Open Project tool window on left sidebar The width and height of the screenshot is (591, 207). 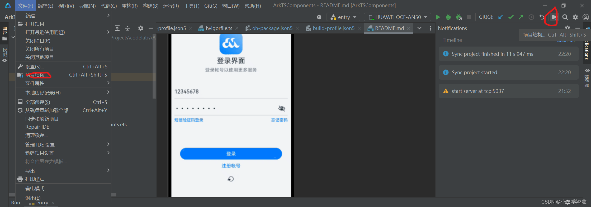4,33
